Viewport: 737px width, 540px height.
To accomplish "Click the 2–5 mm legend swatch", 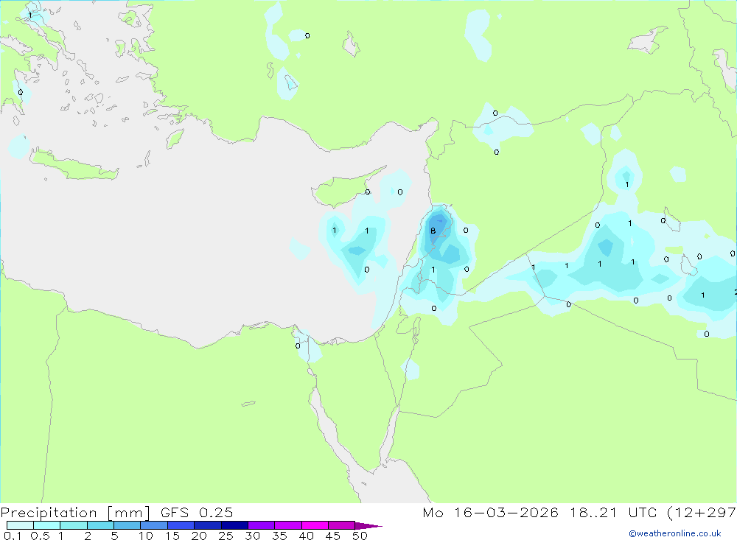I will point(100,525).
